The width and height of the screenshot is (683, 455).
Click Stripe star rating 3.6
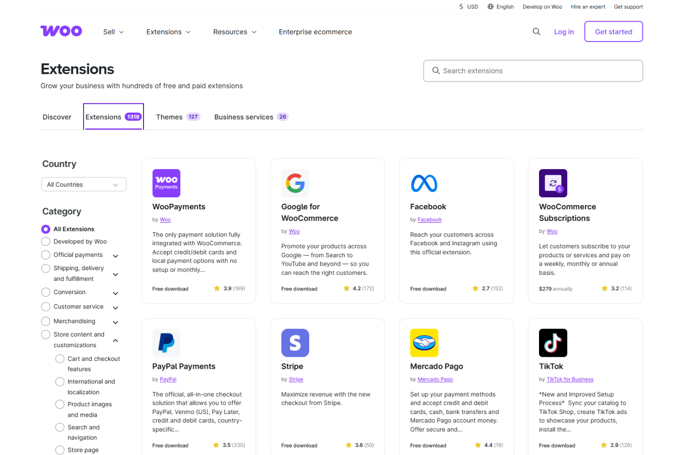359,445
